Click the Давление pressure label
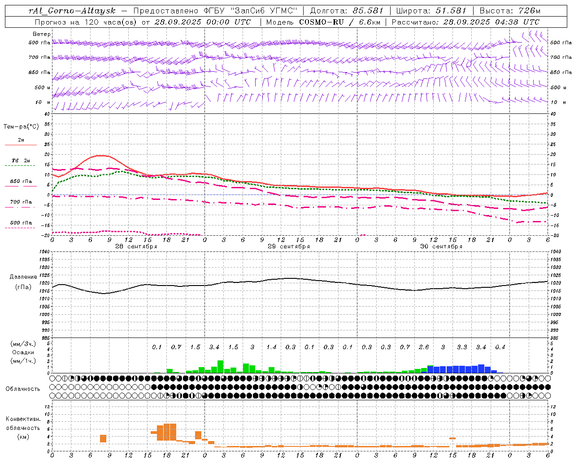Image resolution: width=574 pixels, height=459 pixels. (23, 277)
